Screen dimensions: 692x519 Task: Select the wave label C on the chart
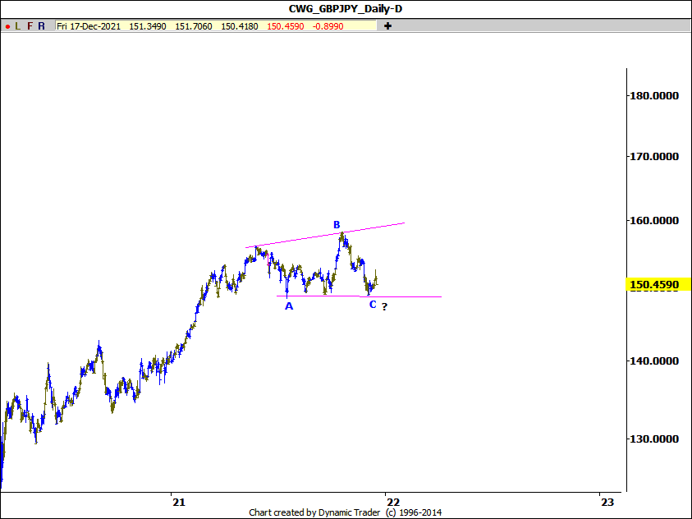373,305
